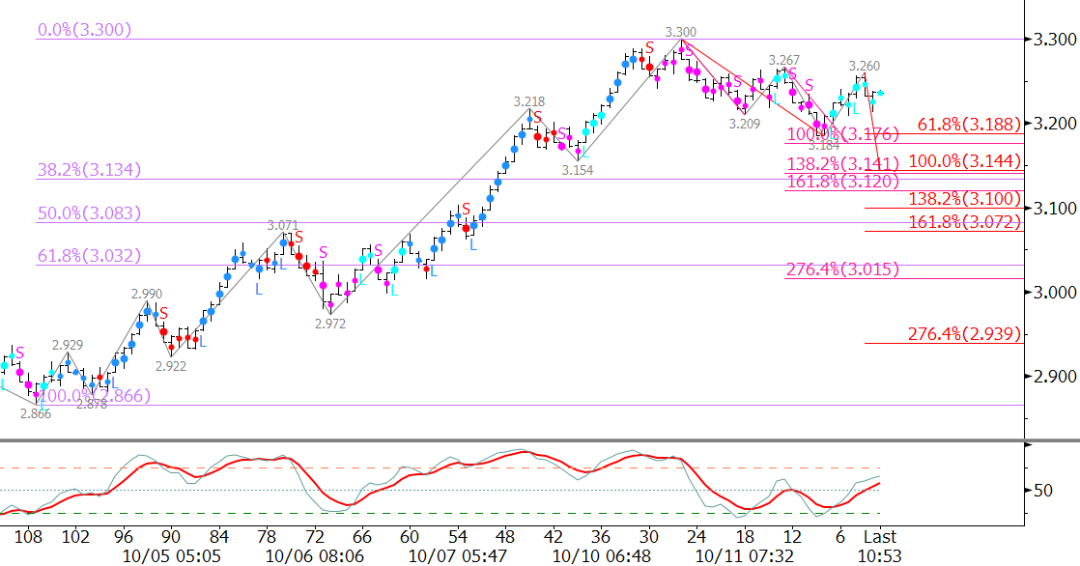The height and width of the screenshot is (566, 1080).
Task: Select the purple 38.2%(3.134) retracement label
Action: (90, 170)
